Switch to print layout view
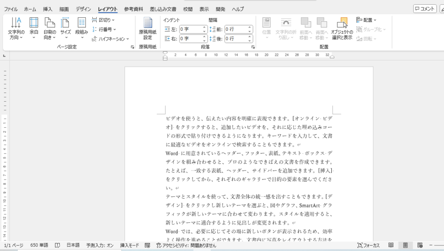444x251 pixels. (x=405, y=245)
